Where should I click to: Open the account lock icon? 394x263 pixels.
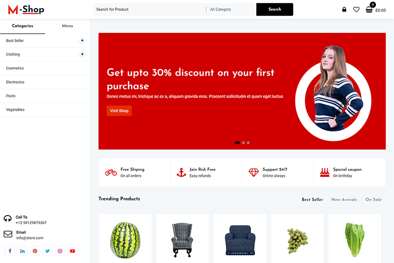pos(344,10)
